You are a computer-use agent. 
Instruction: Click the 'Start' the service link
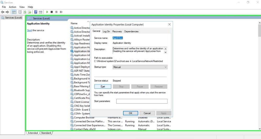29,30
